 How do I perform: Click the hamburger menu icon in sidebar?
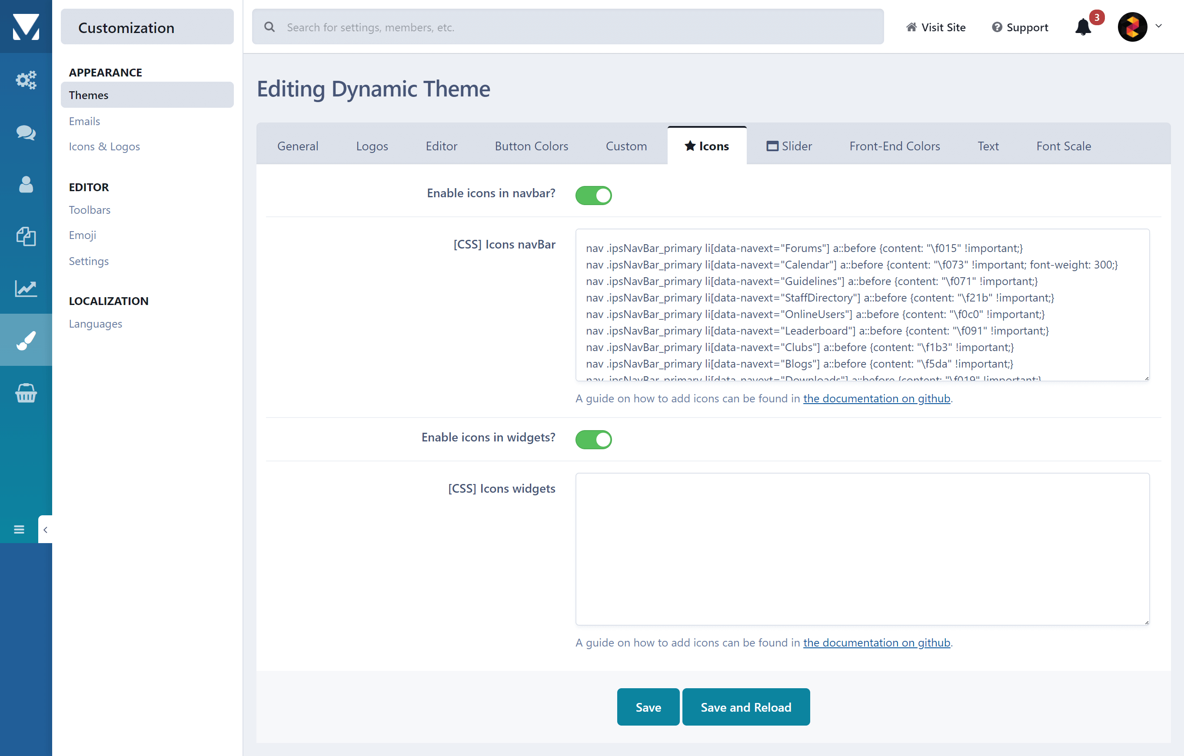click(19, 529)
